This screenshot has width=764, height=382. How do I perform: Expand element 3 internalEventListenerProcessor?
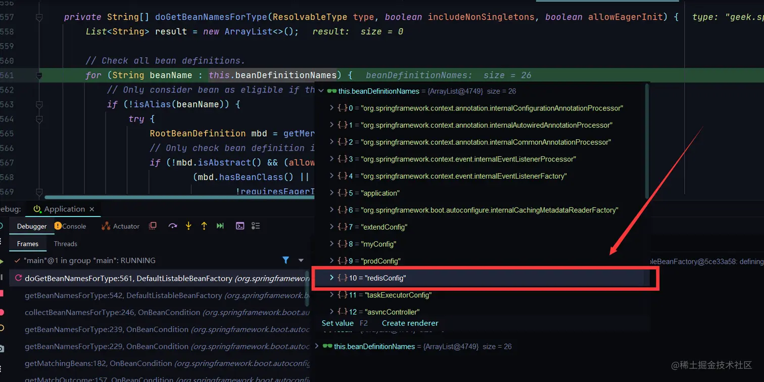click(x=331, y=159)
